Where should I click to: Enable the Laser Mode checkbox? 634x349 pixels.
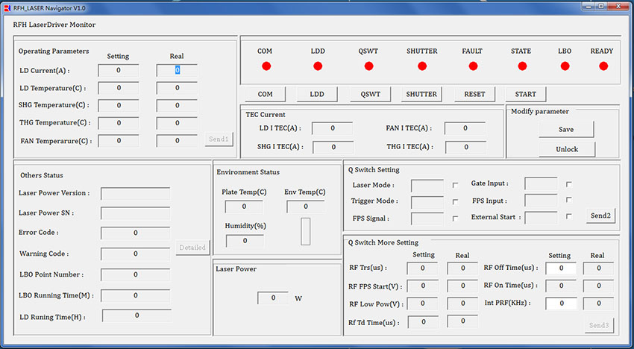click(x=455, y=185)
